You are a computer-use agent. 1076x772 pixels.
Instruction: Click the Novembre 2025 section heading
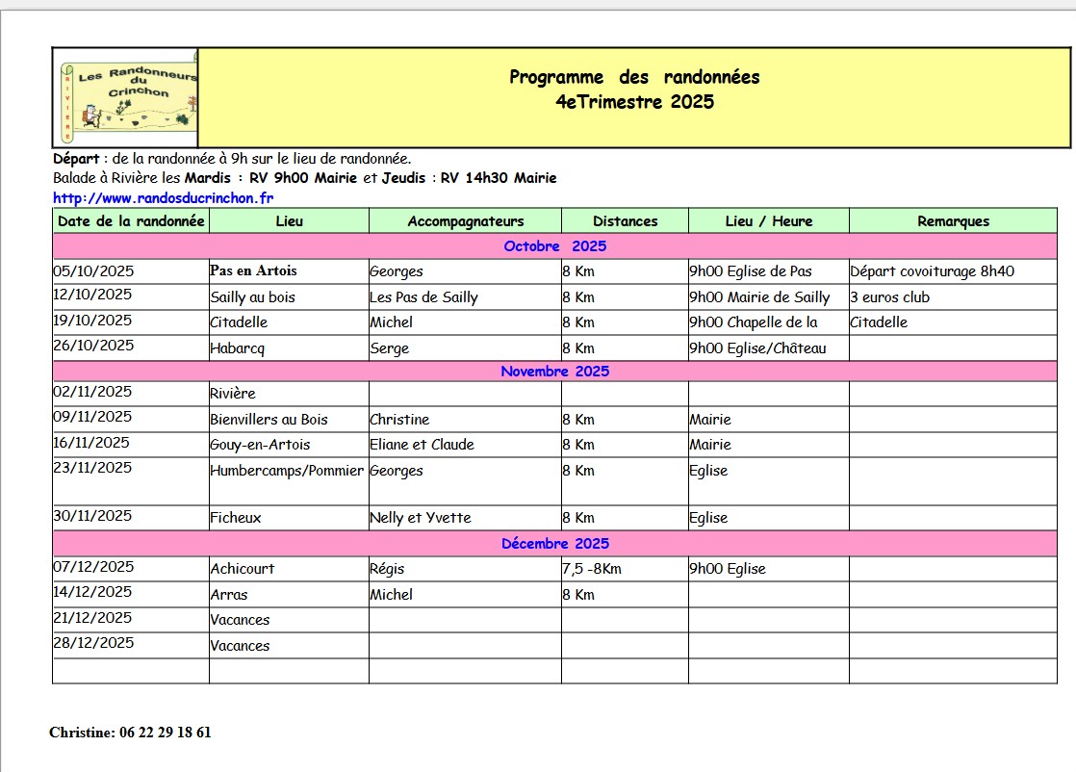pos(554,372)
